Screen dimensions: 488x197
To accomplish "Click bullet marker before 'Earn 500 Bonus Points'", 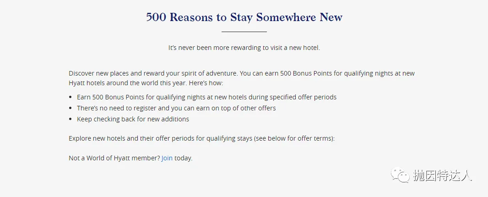I will [70, 97].
